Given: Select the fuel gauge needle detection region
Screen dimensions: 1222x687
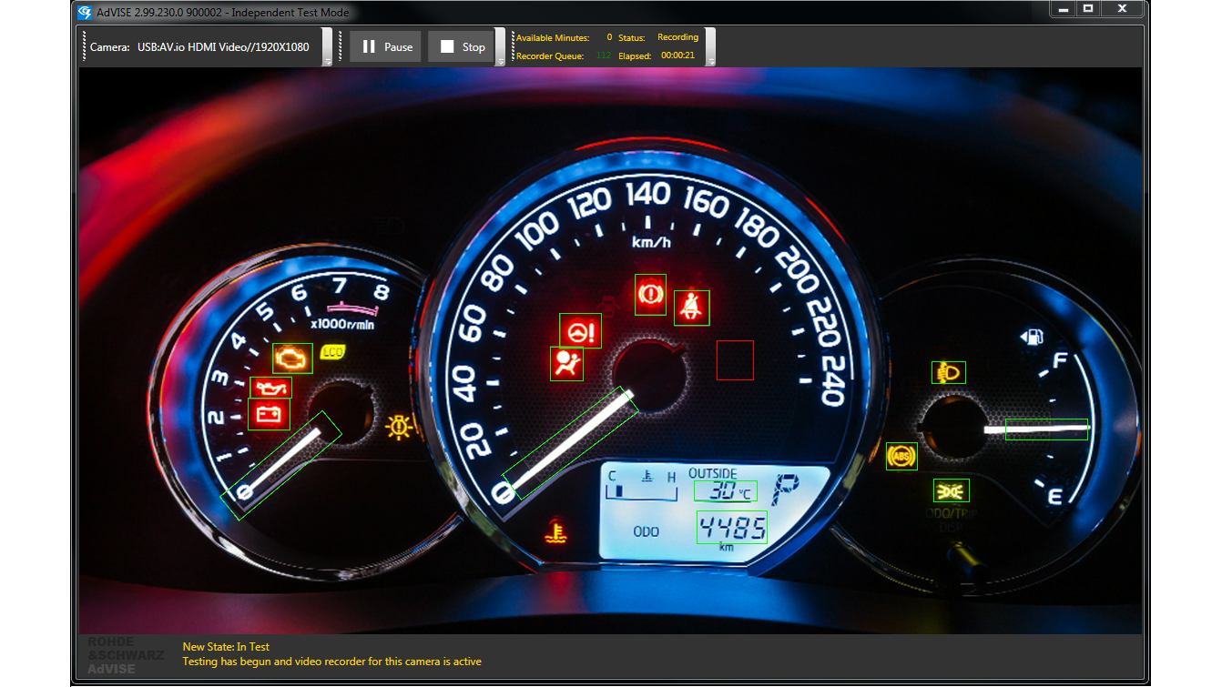Looking at the screenshot, I should click(x=1045, y=428).
